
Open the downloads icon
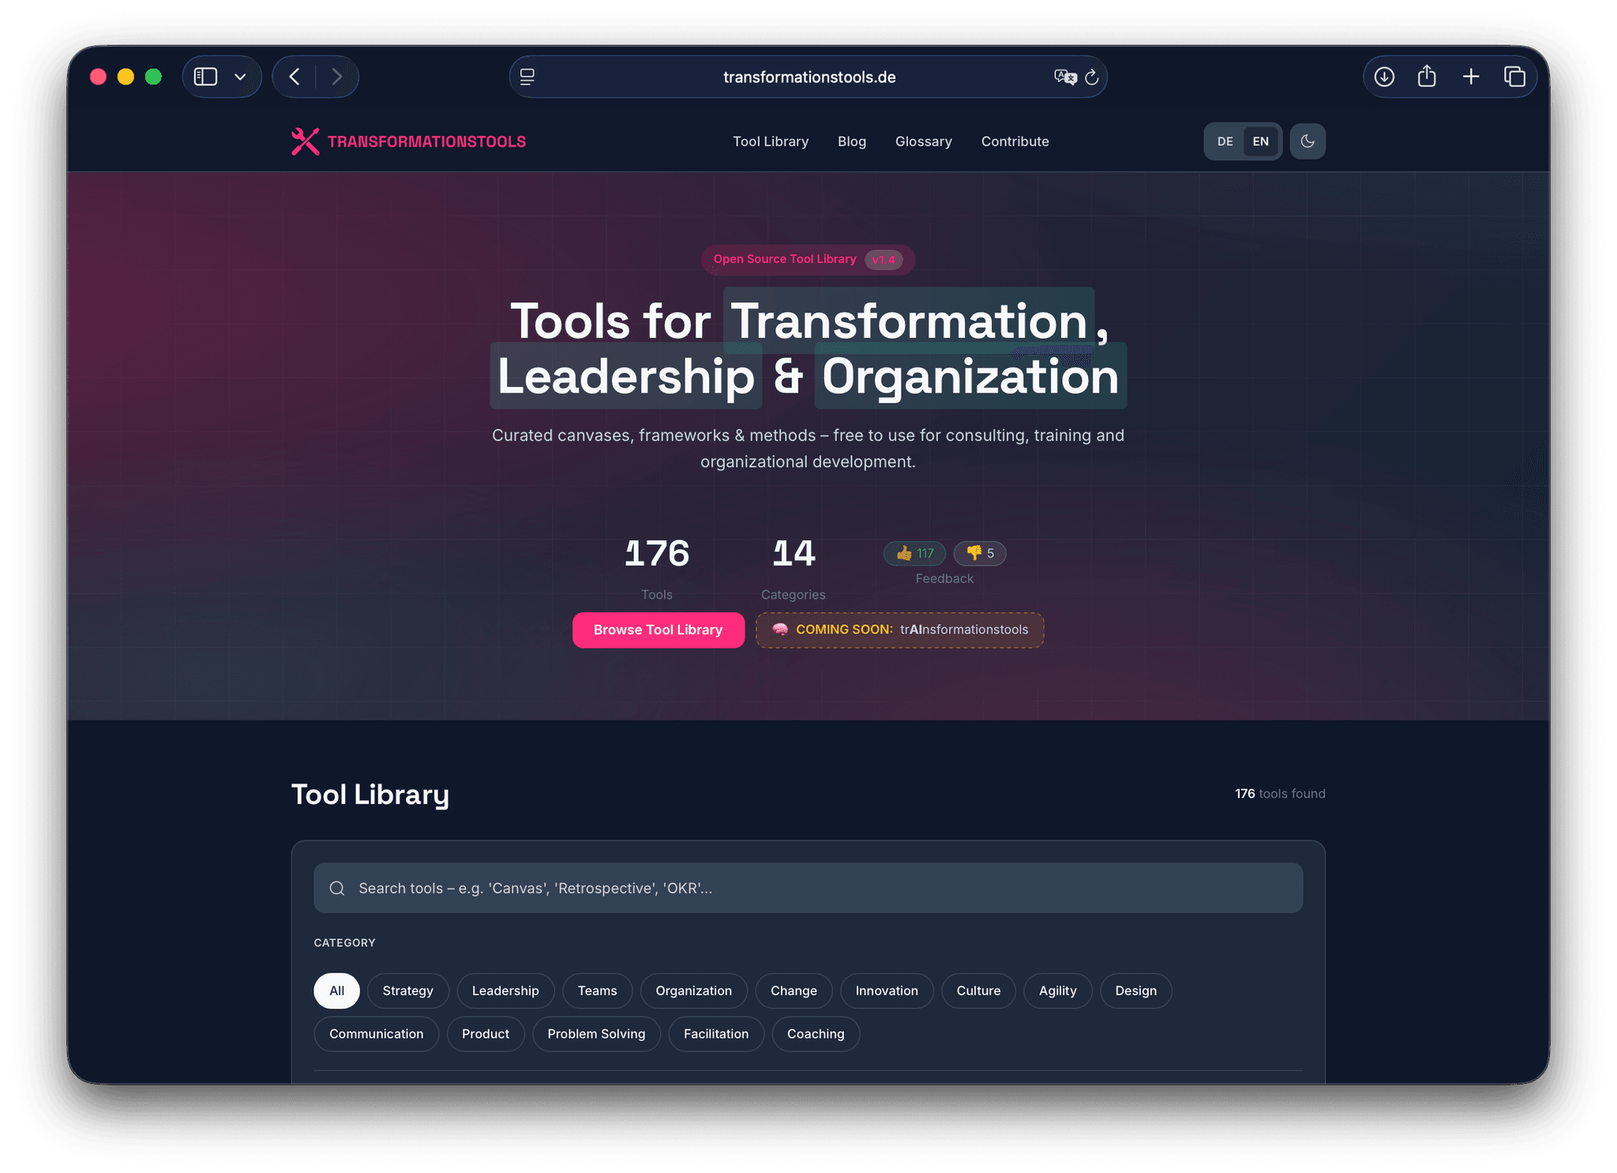1384,77
